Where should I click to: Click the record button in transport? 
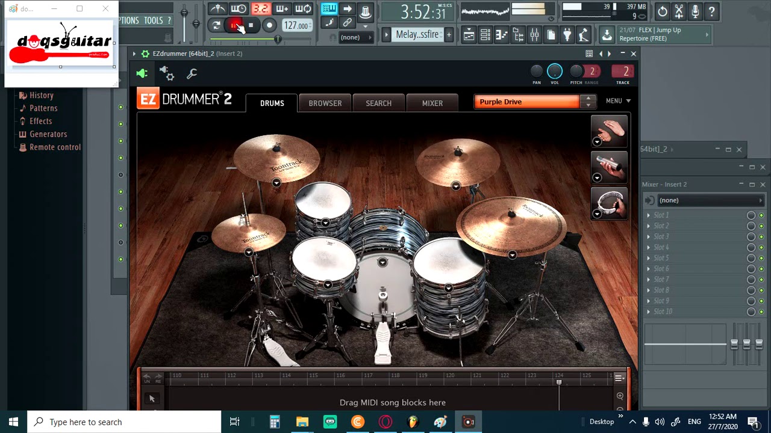(269, 25)
